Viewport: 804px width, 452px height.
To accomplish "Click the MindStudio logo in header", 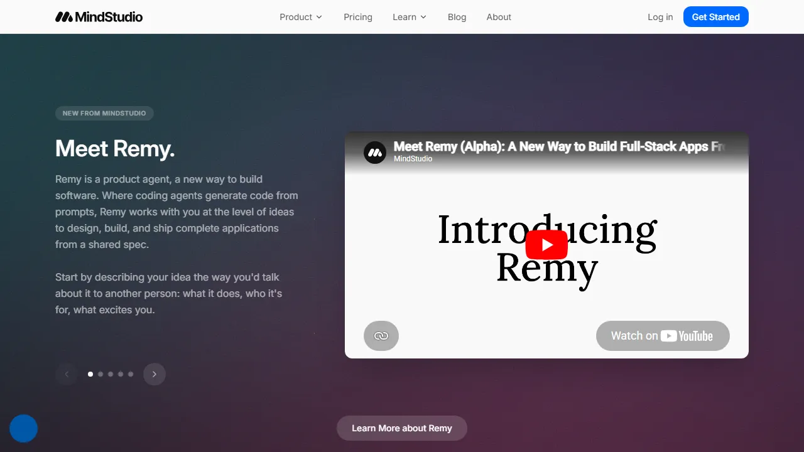I will click(99, 17).
